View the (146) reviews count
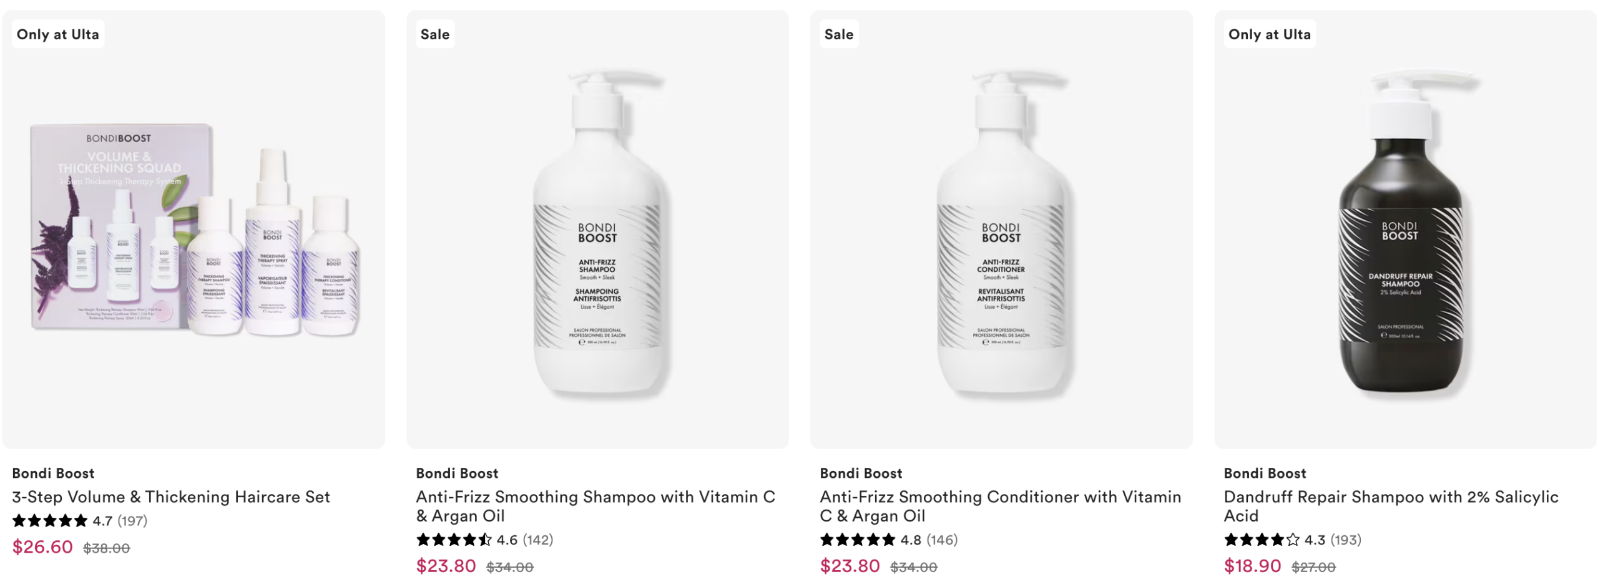This screenshot has height=582, width=1598. (x=941, y=540)
